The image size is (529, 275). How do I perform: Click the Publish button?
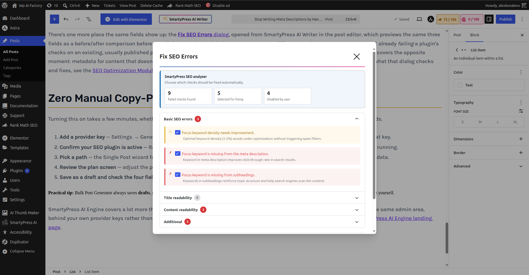506,19
